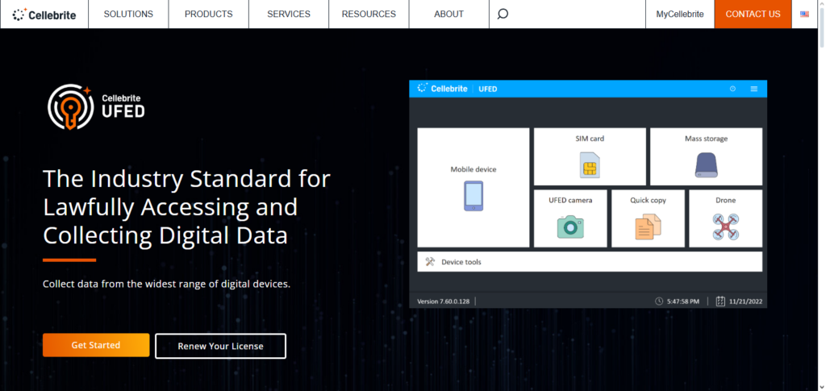This screenshot has height=391, width=826.
Task: Open the Device tools bar
Action: pyautogui.click(x=590, y=262)
